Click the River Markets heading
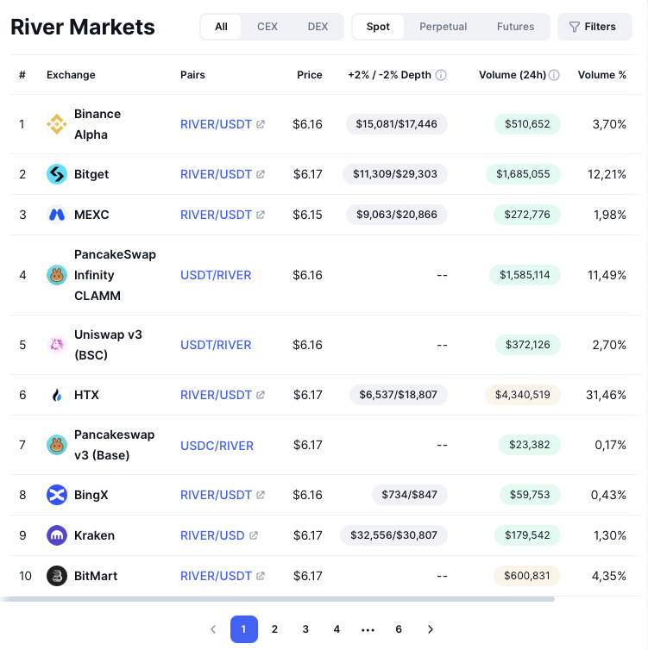 (x=83, y=27)
